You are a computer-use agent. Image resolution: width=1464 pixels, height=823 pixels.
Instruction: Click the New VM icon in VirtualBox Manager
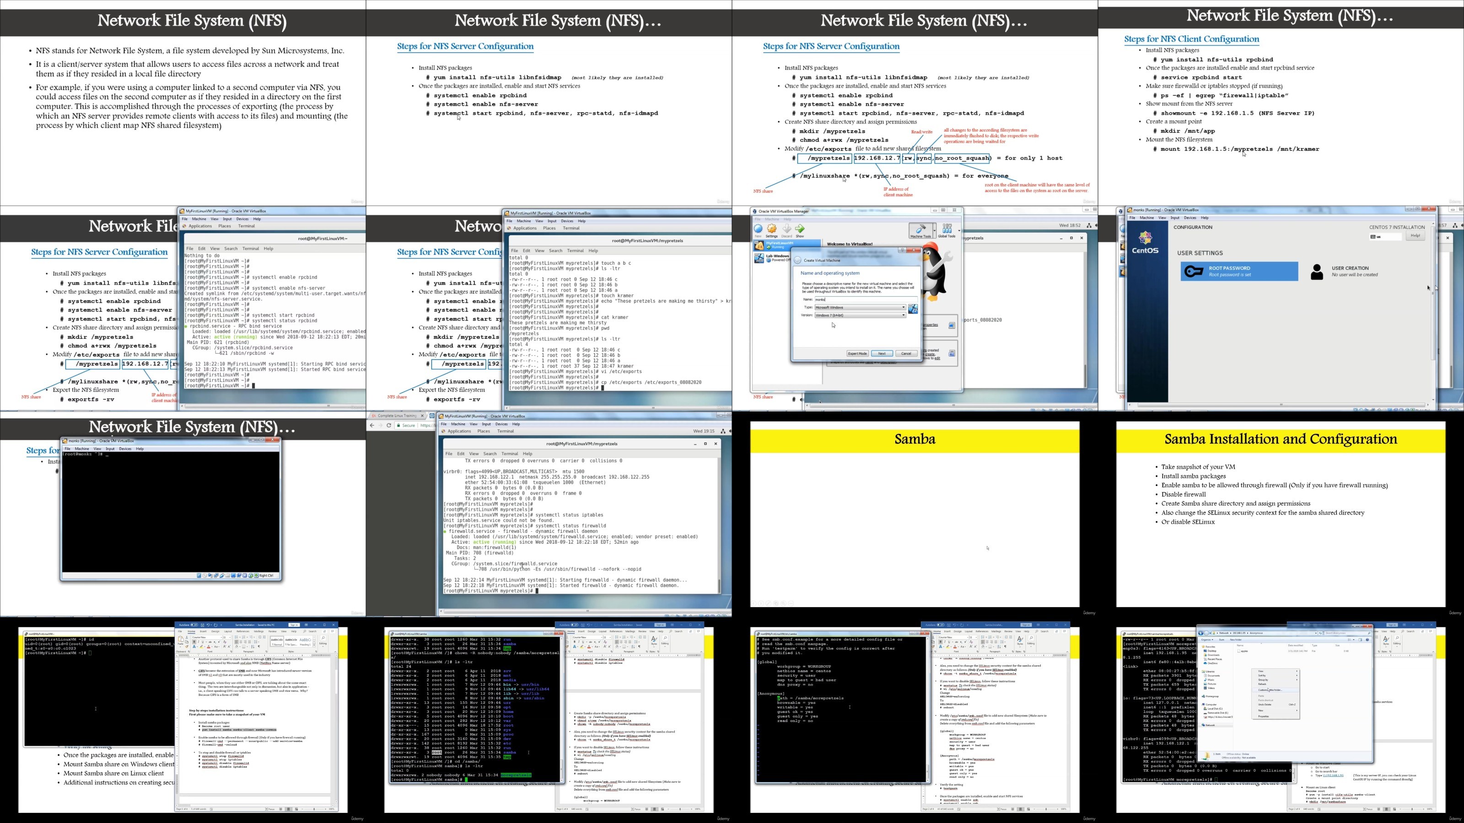click(x=759, y=229)
